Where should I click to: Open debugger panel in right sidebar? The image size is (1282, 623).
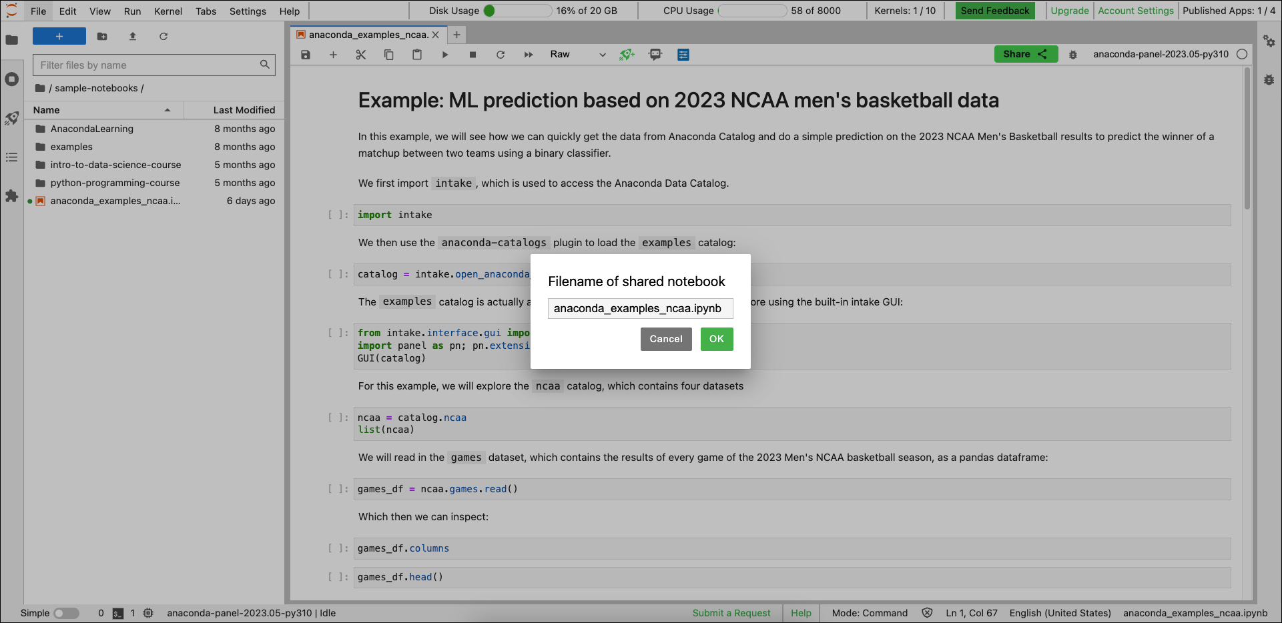(x=1269, y=80)
